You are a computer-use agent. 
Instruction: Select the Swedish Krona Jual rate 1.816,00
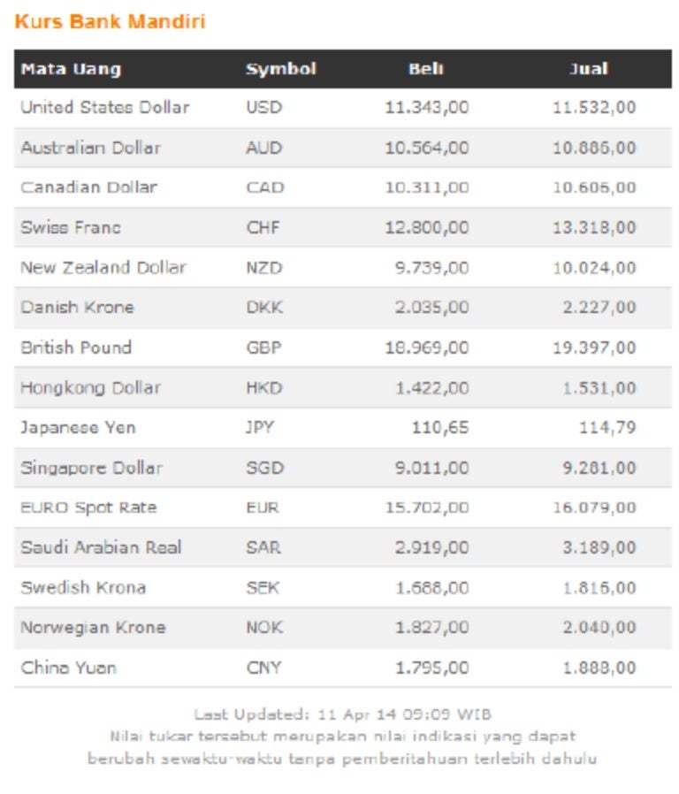599,587
